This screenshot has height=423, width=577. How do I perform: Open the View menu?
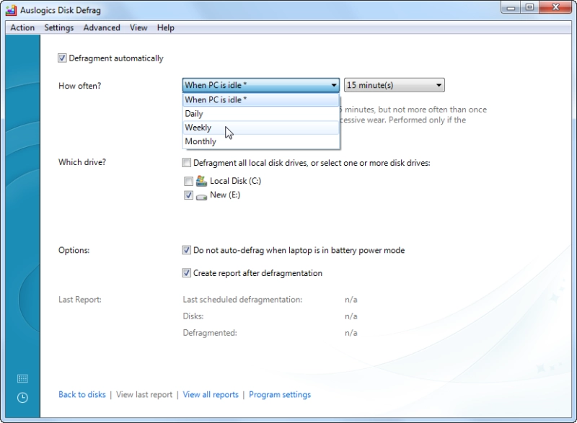click(x=138, y=27)
